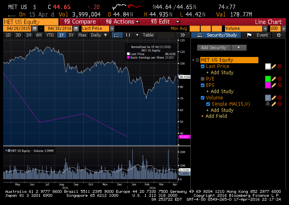Select the 5Y time range tab
Image resolution: width=289 pixels, height=205 pixels.
71,35
